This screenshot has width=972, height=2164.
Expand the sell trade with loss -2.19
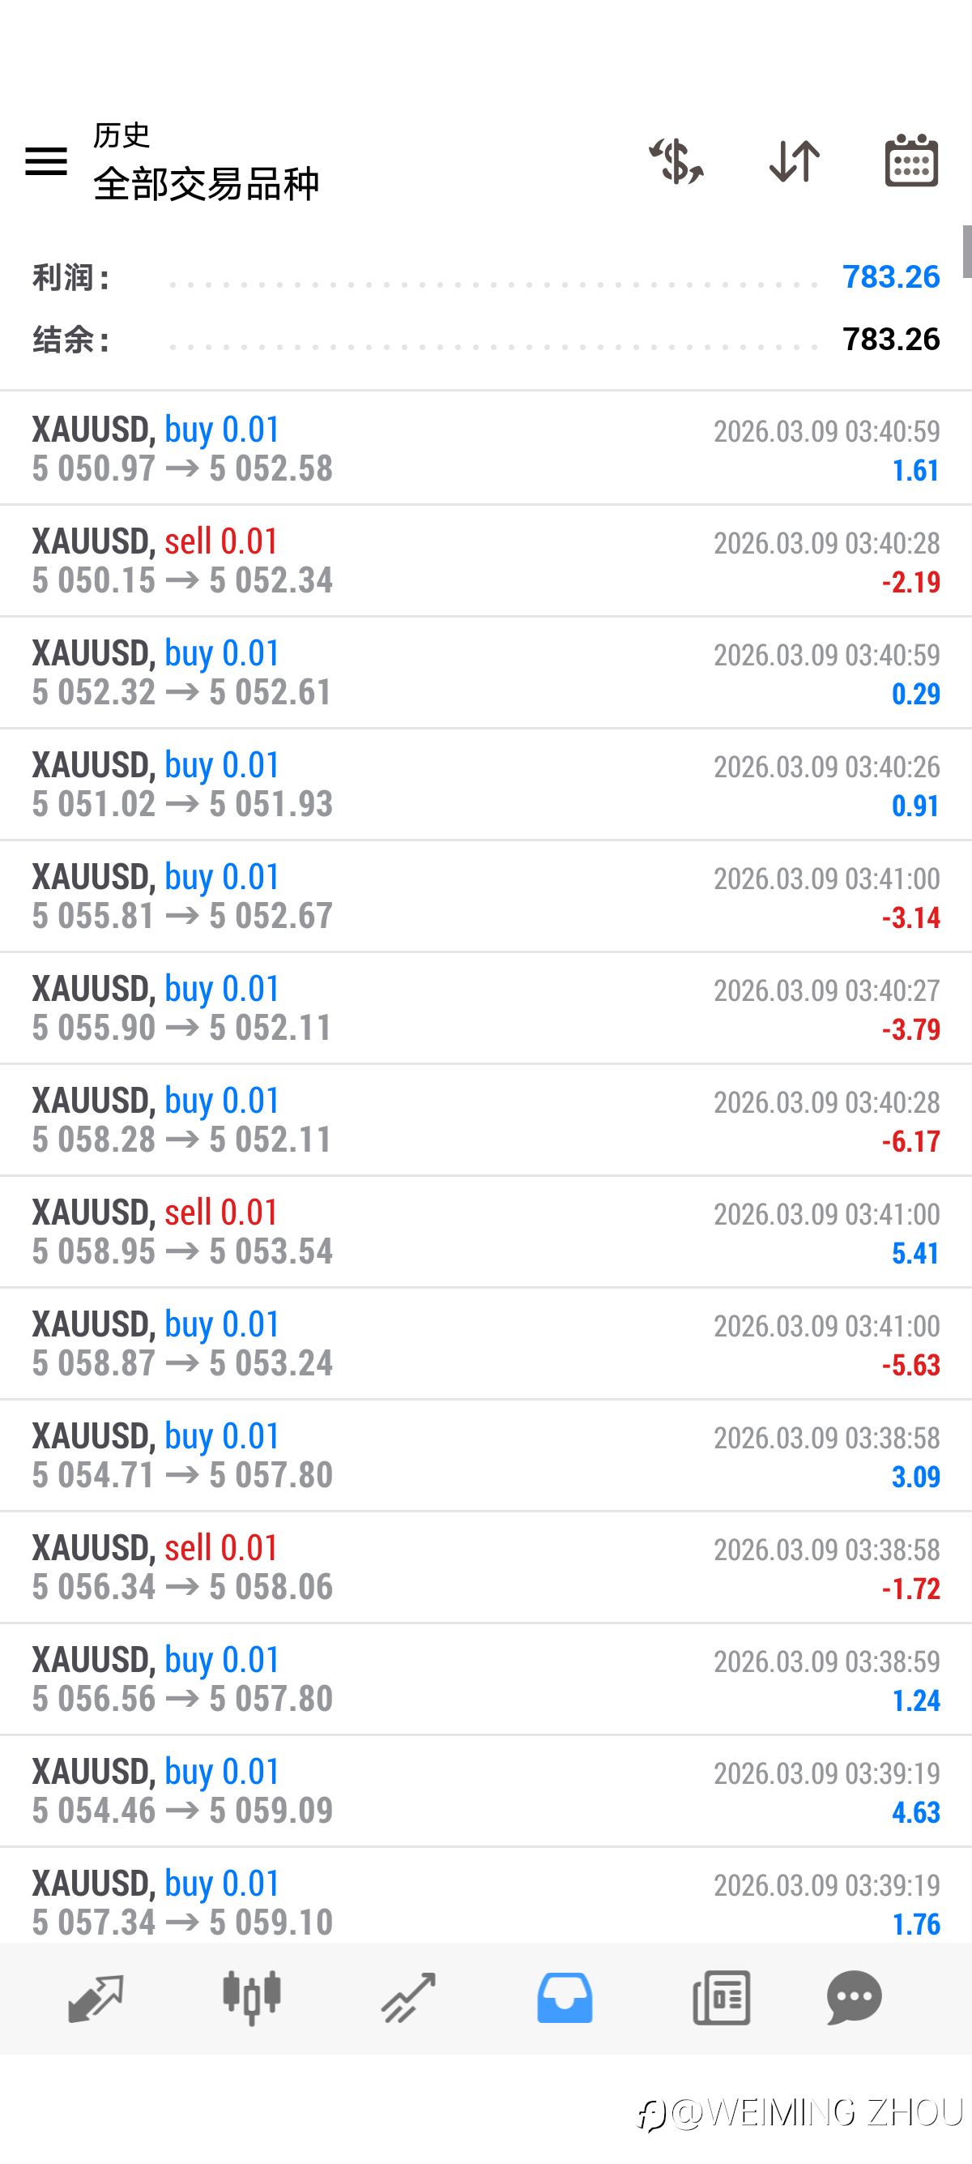click(486, 560)
